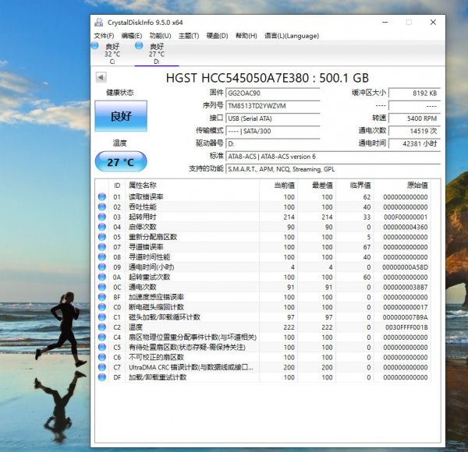Screen dimensions: 468x452
Task: Click the 固件 field GG2OAC90
Action: coord(273,93)
